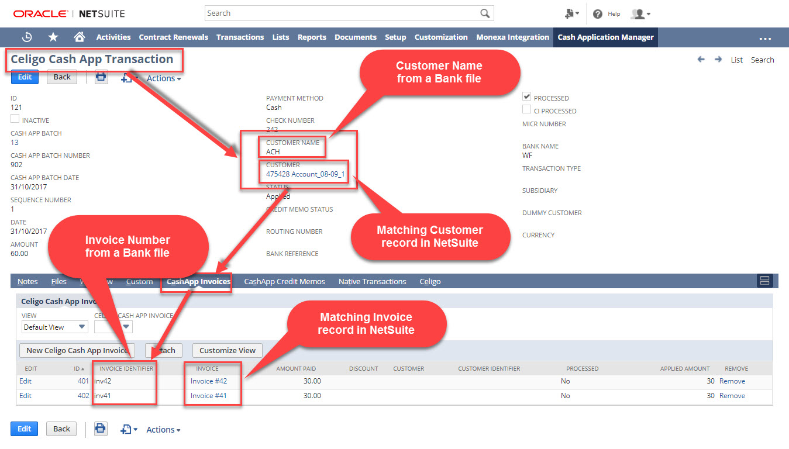Toggle the Processed checkbox

[527, 97]
